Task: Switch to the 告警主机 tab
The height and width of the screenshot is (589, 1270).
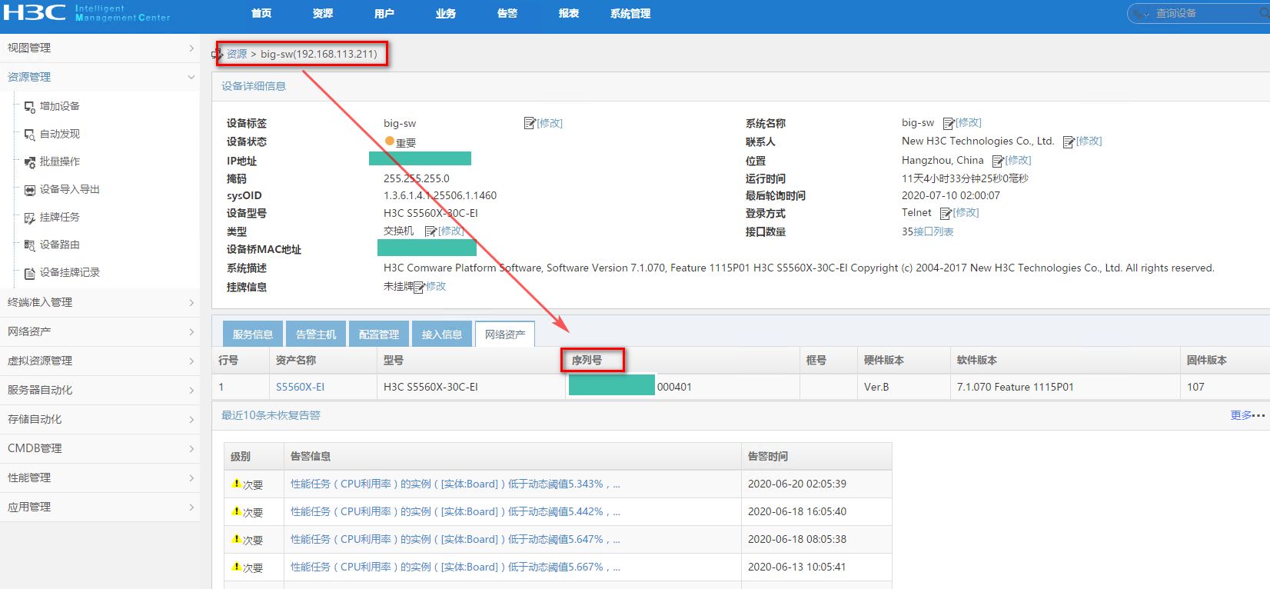Action: (316, 334)
